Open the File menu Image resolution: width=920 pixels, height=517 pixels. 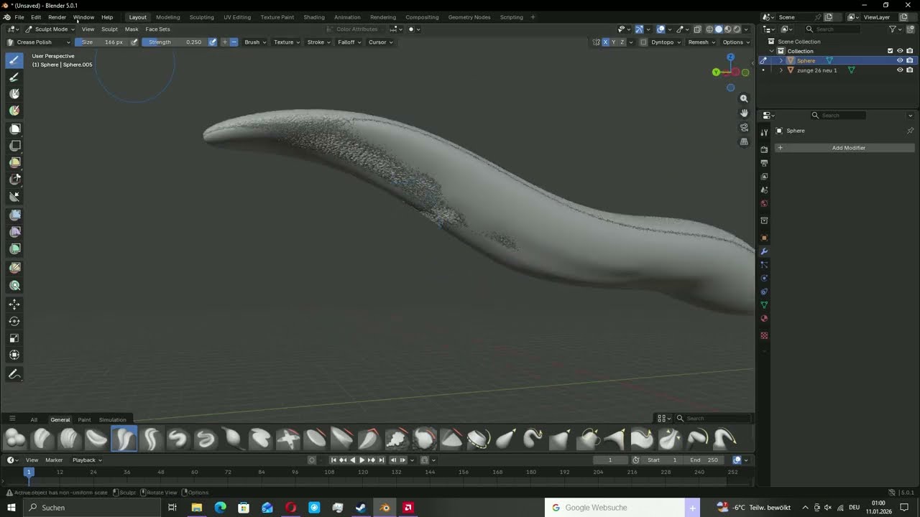click(x=19, y=17)
